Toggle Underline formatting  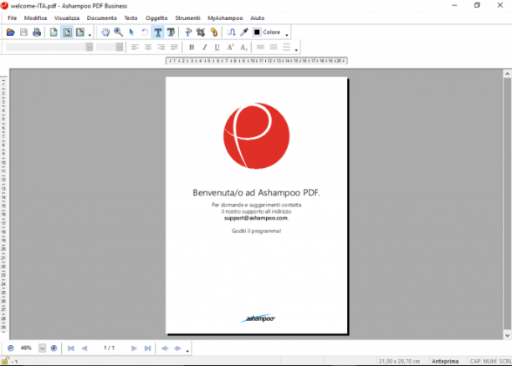[218, 48]
